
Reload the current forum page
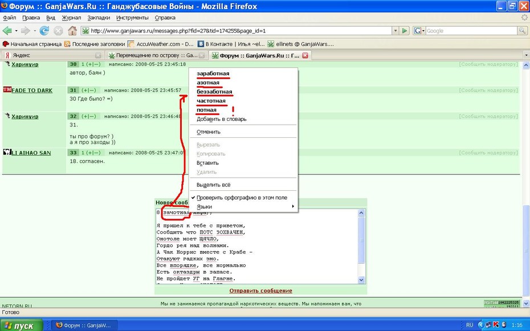(x=44, y=31)
